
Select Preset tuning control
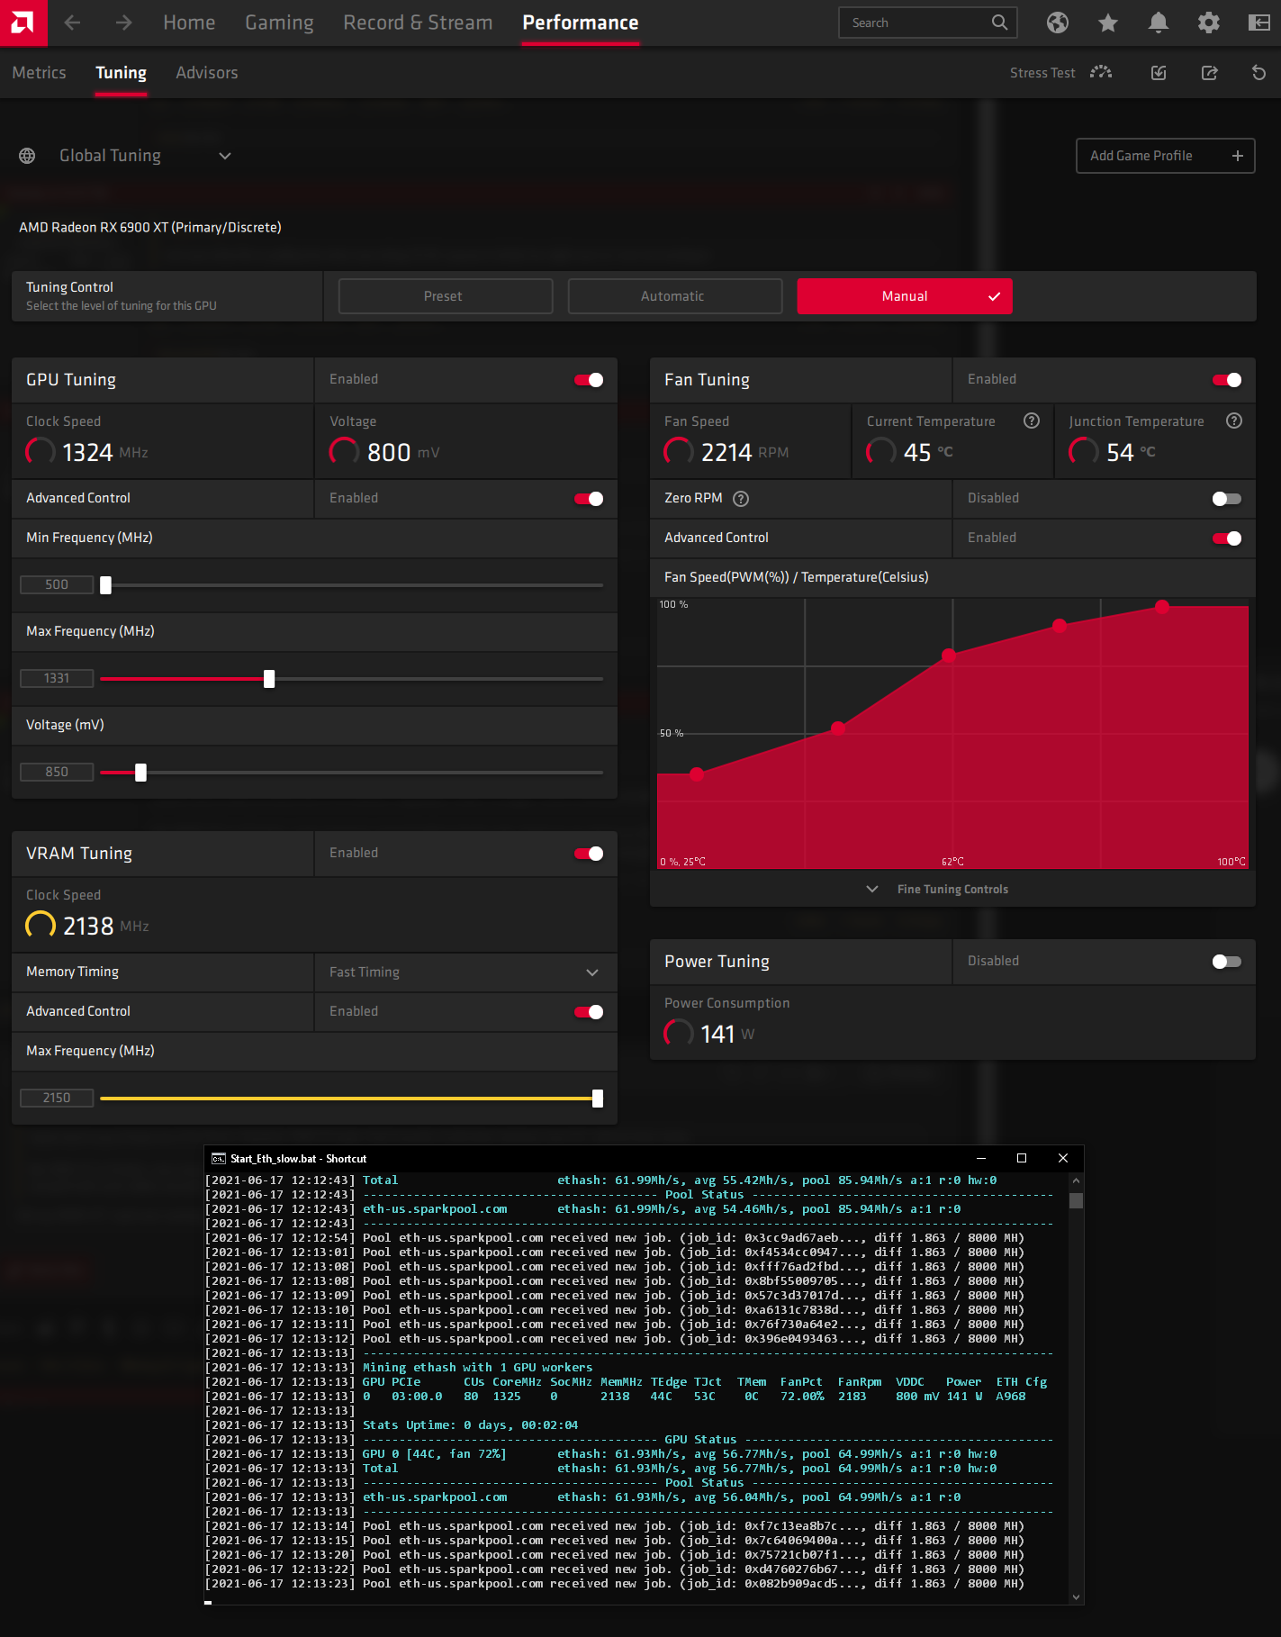446,296
